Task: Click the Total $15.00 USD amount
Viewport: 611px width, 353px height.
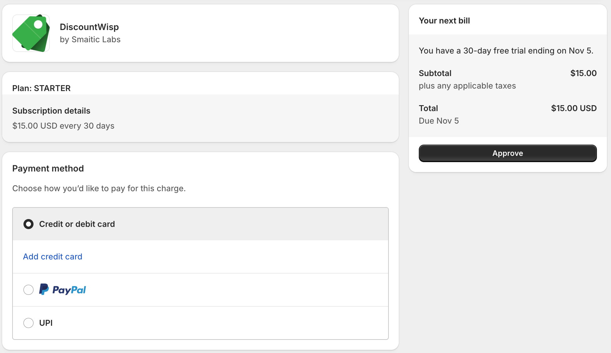Action: coord(573,108)
